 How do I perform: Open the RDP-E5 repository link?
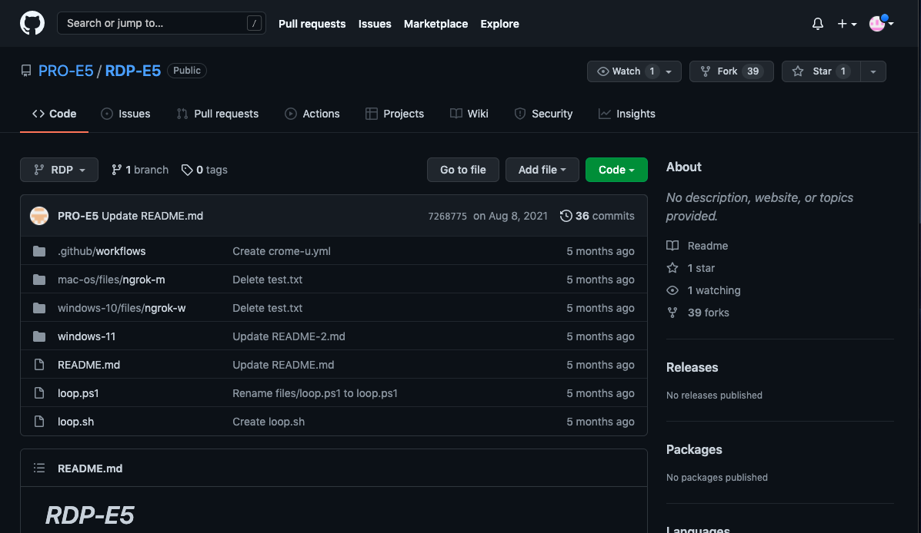click(x=133, y=71)
